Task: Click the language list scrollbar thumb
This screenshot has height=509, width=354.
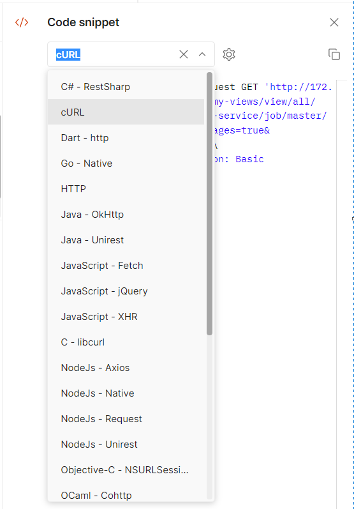Action: (209, 204)
